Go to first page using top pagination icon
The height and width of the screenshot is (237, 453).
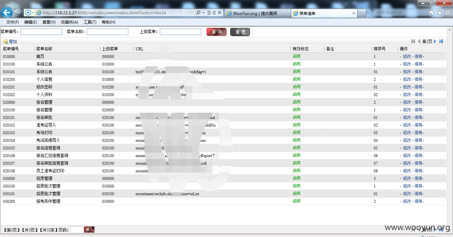click(x=413, y=41)
